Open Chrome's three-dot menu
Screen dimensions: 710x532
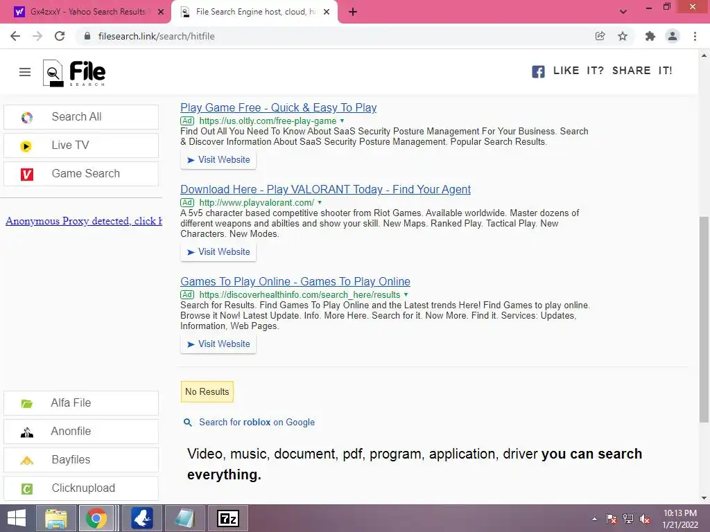click(x=695, y=36)
